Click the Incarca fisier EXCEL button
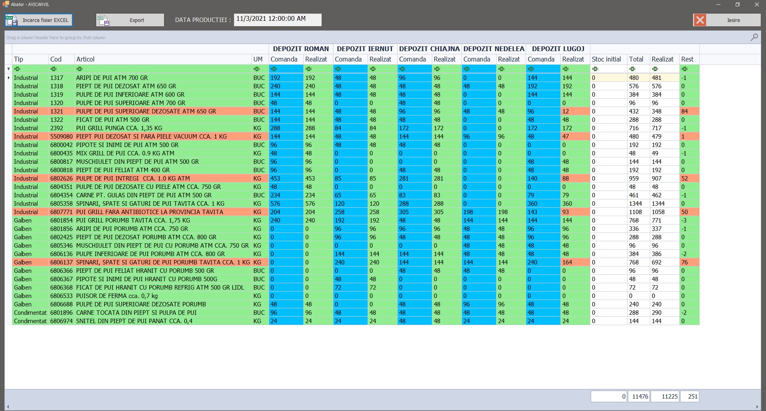Screen dimensions: 766x411 point(39,20)
